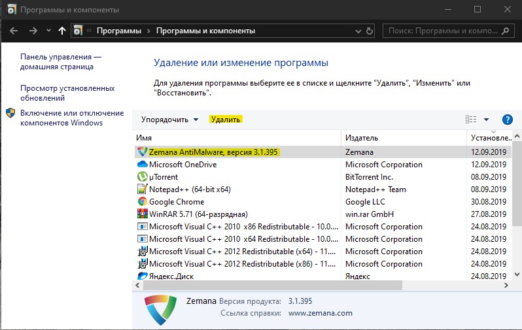Image resolution: width=522 pixels, height=330 pixels.
Task: Click the WinRAR books icon
Action: [143, 214]
